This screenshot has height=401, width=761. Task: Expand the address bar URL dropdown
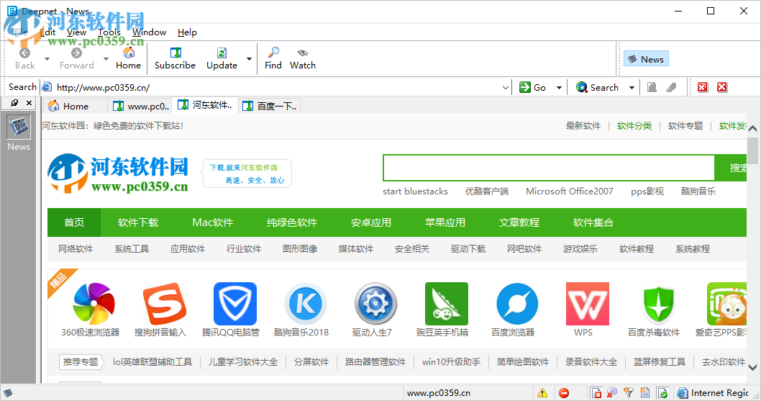click(x=505, y=88)
